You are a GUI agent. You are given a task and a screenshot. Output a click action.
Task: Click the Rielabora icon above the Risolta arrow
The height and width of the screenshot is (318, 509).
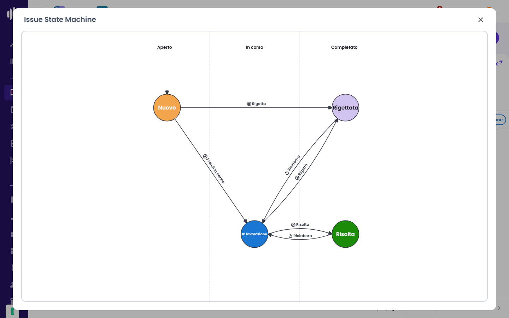[x=291, y=236]
